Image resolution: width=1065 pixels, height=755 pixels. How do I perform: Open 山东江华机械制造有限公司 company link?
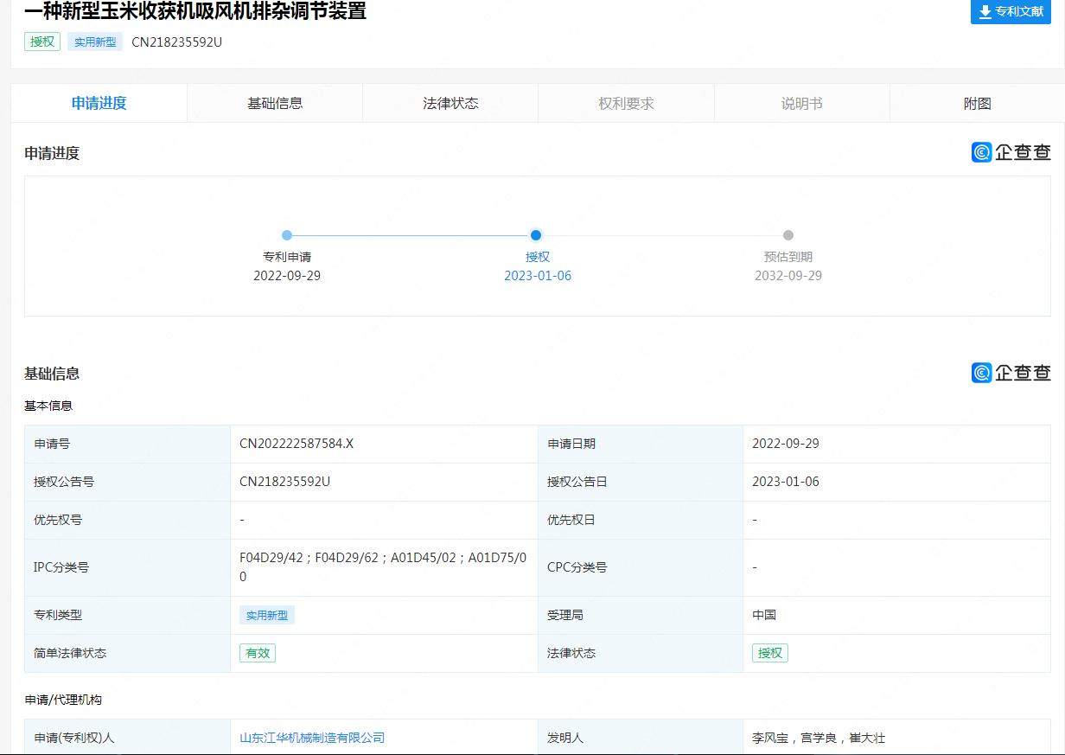(312, 738)
